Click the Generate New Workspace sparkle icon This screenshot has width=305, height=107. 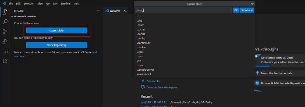143,87
